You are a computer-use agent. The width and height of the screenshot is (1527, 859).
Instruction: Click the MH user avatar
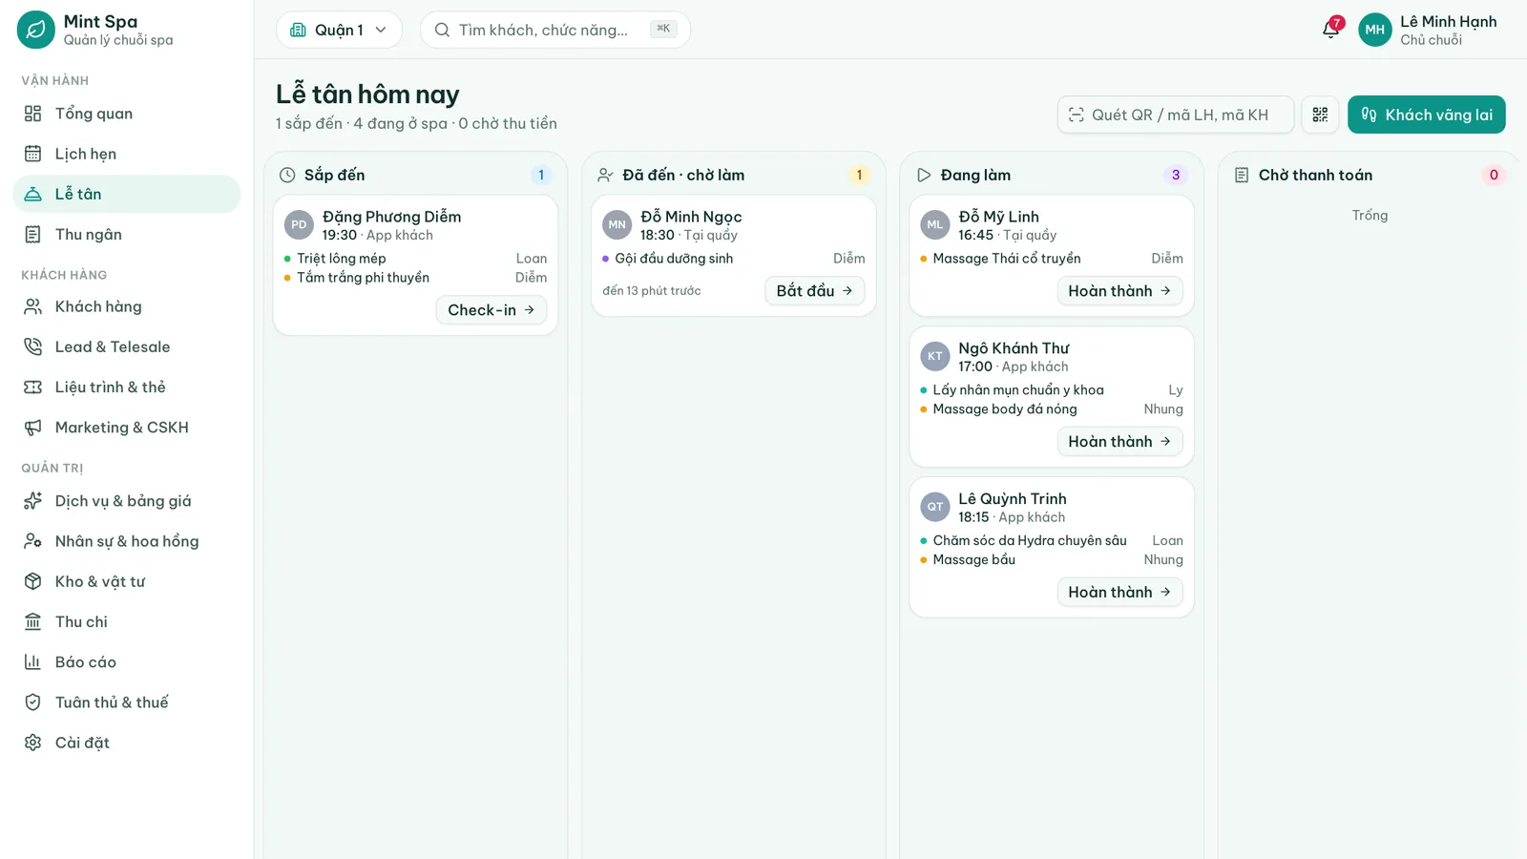pyautogui.click(x=1374, y=30)
